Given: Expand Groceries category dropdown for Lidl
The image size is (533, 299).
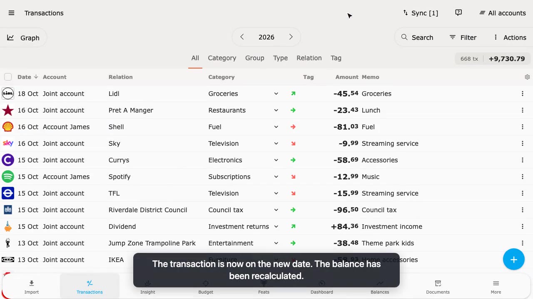Looking at the screenshot, I should (276, 93).
